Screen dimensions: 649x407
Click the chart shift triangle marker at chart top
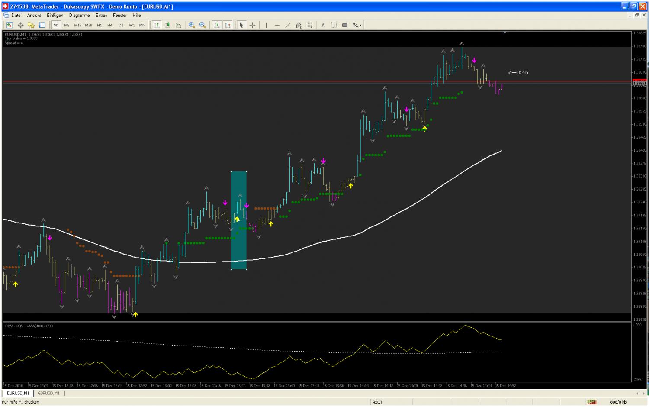click(505, 32)
